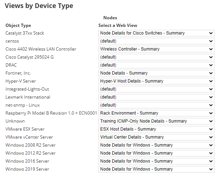Click the 'Windows 2008 R2 Server' label
This screenshot has width=220, height=175.
pyautogui.click(x=30, y=145)
